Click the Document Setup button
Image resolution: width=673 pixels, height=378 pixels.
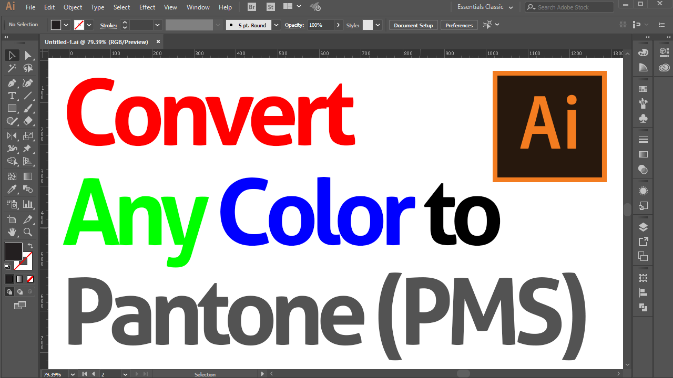point(413,25)
